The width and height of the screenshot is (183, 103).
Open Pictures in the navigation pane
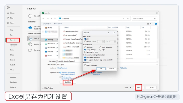click(x=49, y=52)
